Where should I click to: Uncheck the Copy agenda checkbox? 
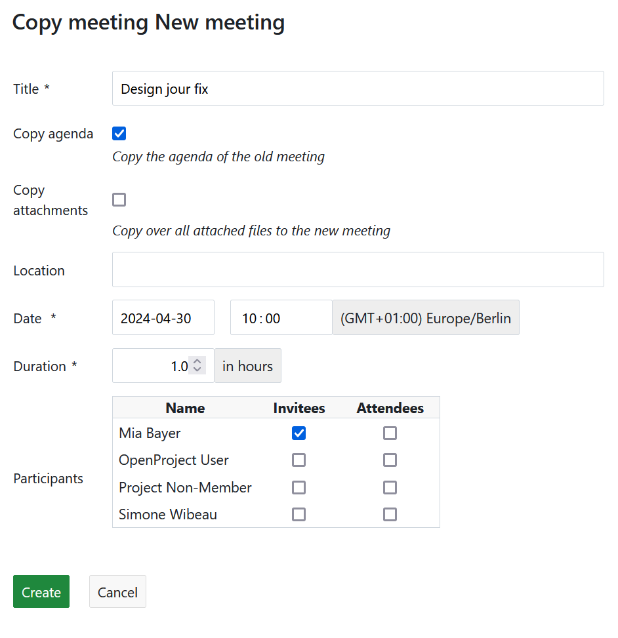[119, 134]
